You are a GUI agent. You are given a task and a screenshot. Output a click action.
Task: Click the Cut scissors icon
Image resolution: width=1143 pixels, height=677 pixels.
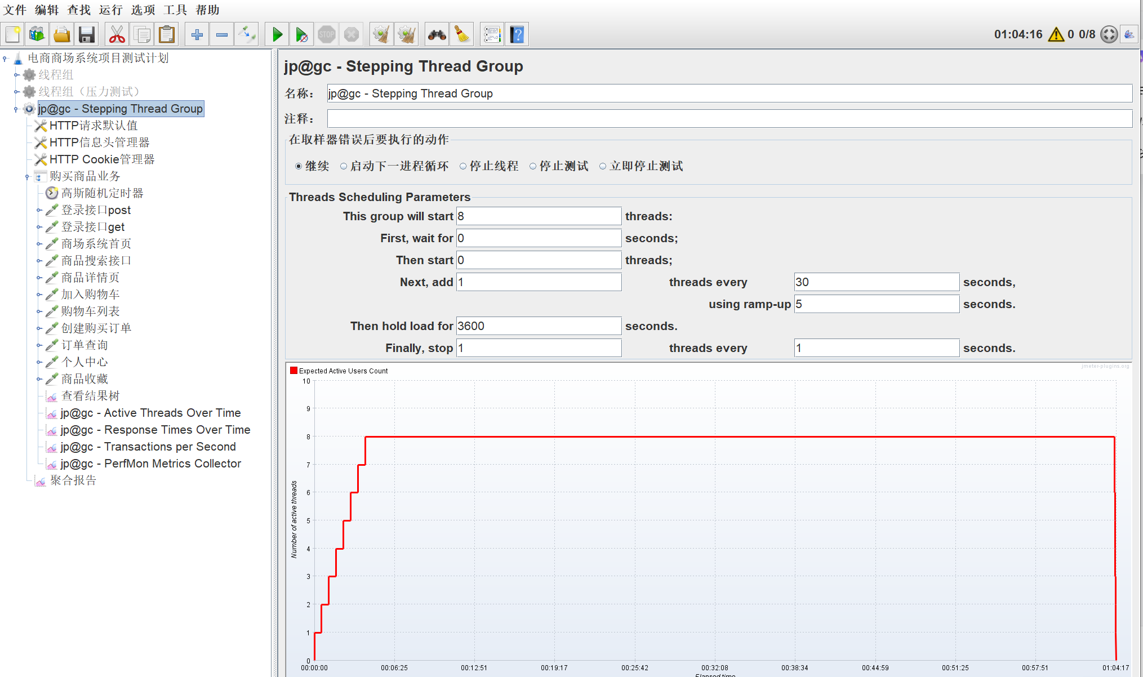(117, 34)
